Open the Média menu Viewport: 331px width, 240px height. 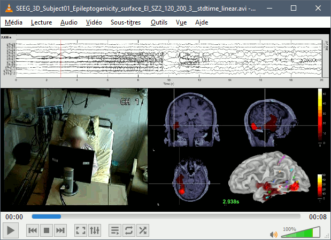tap(14, 22)
